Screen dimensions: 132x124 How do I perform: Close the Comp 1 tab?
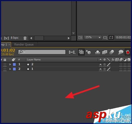click(x=9, y=44)
